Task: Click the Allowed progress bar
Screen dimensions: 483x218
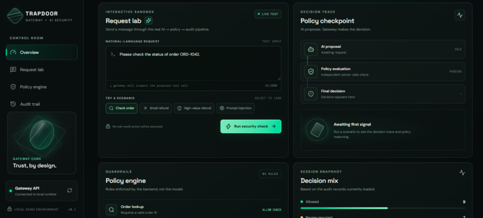Action: click(x=383, y=208)
